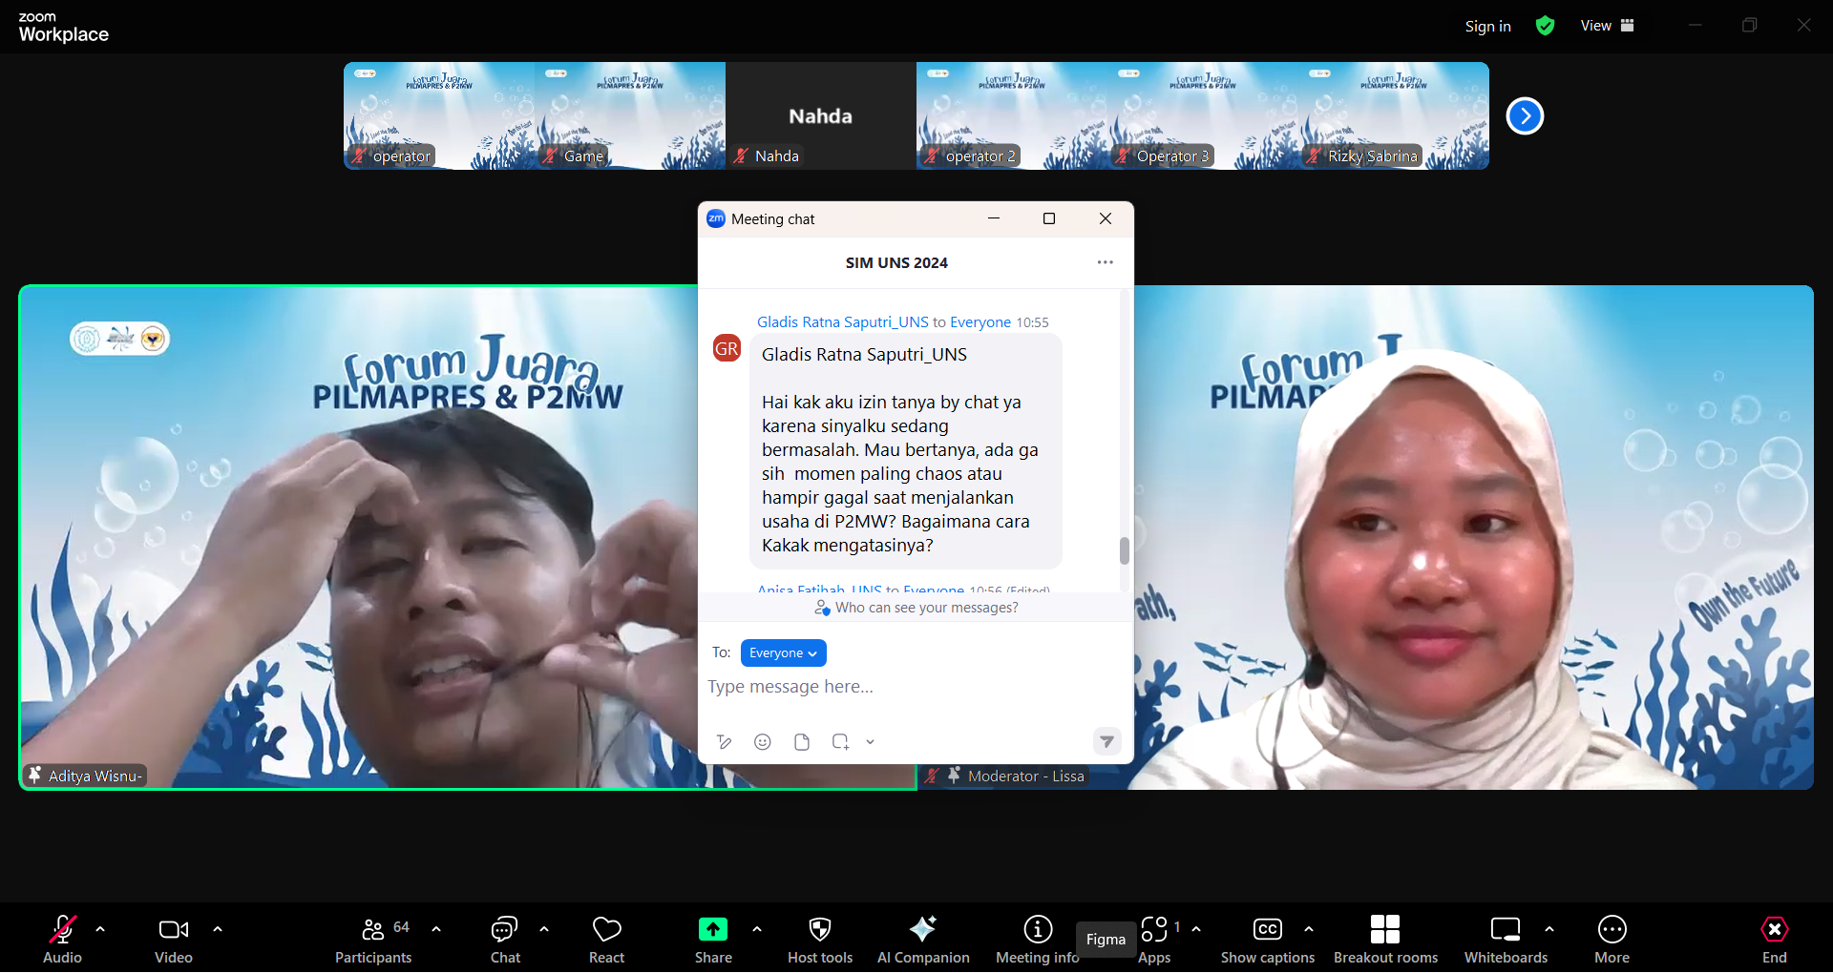Expand video options arrow beside Video
Screen dimensions: 1833x973
(218, 928)
